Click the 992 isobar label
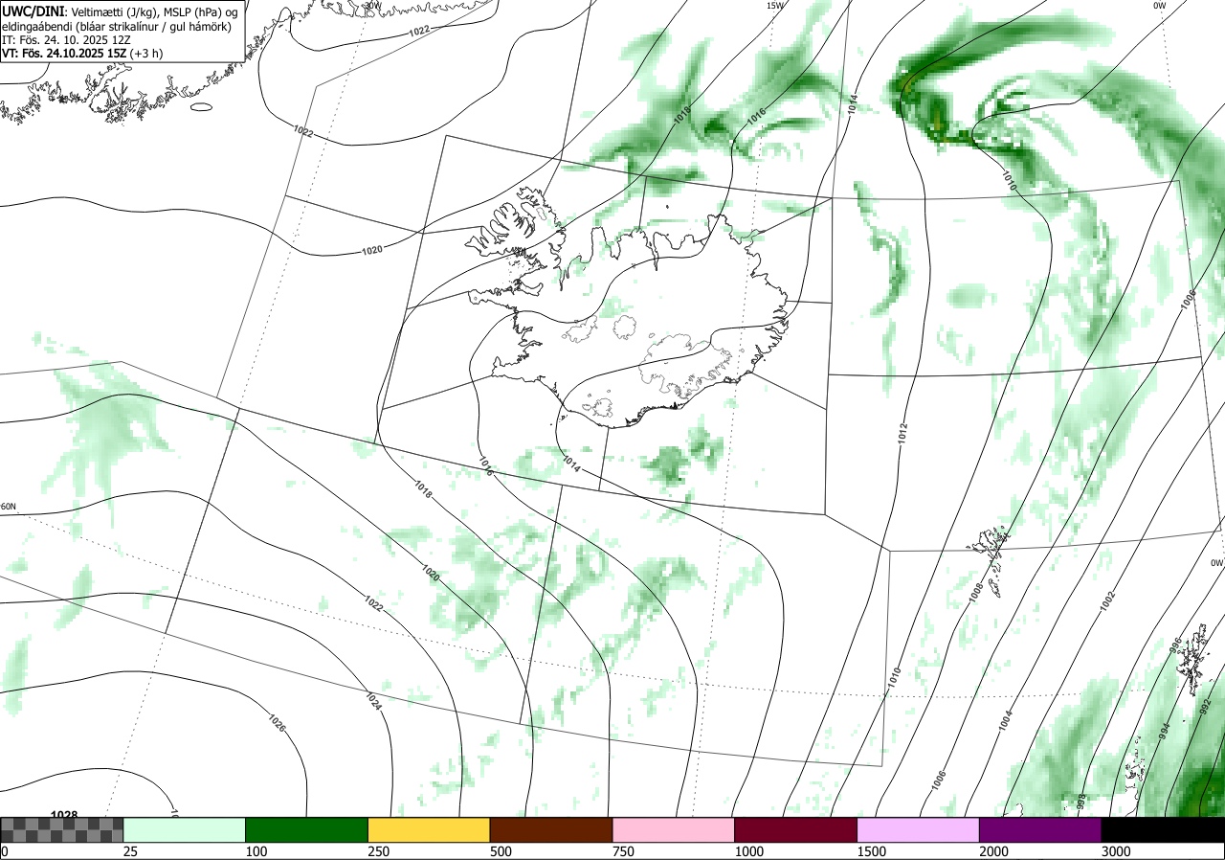This screenshot has width=1225, height=860. coord(1205,709)
